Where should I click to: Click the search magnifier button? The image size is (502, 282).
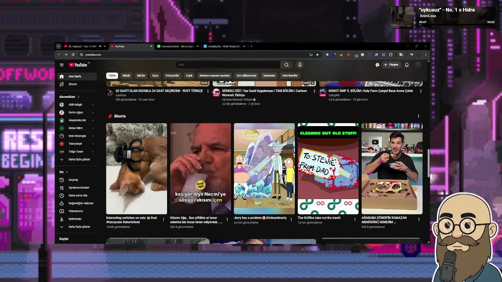286,65
